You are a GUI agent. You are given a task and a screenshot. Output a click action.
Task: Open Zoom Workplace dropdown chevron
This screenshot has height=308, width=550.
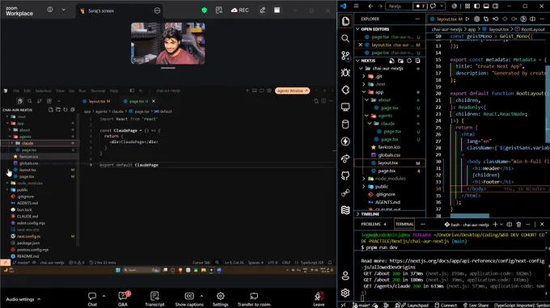coord(63,10)
